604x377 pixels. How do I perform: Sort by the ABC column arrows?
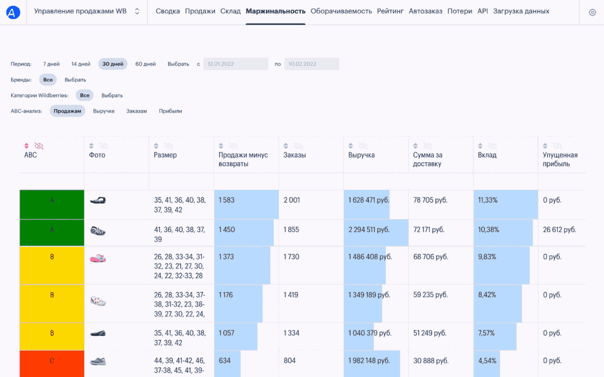[x=27, y=145]
